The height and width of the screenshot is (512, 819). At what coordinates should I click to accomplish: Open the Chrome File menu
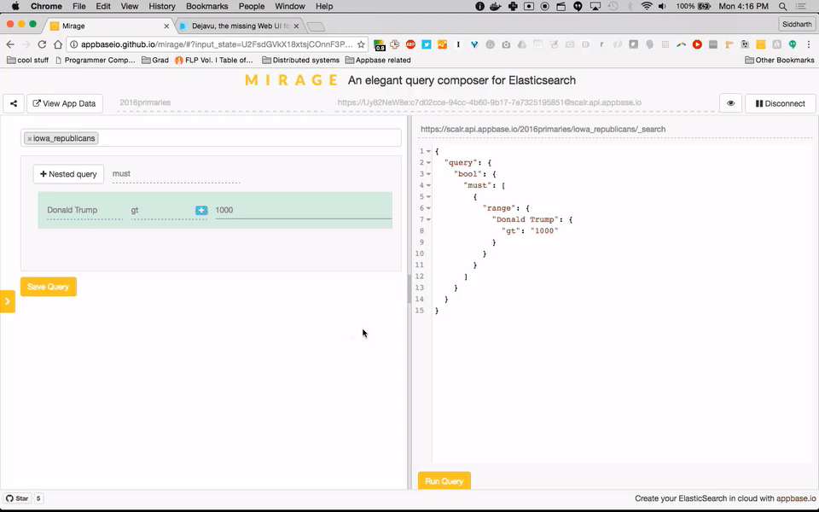tap(78, 6)
